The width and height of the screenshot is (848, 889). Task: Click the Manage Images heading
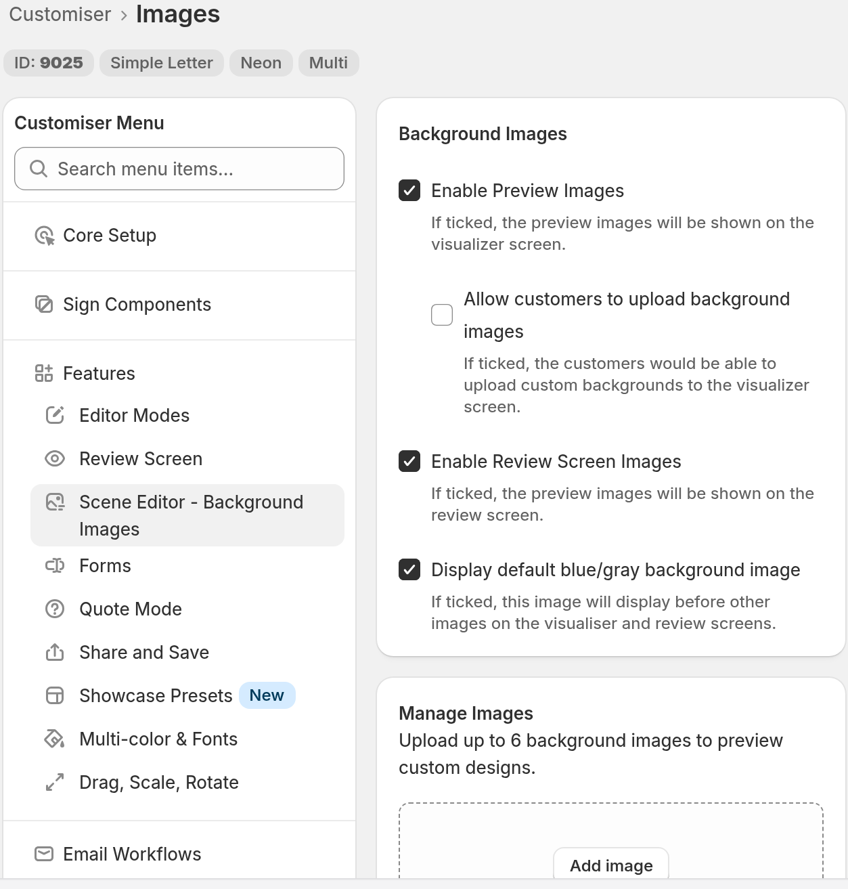[466, 714]
